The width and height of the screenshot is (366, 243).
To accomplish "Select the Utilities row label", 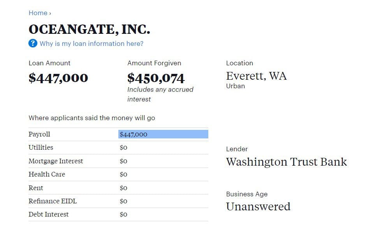I will [x=41, y=147].
